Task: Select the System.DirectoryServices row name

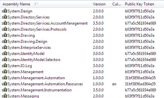Action: pos(29,17)
